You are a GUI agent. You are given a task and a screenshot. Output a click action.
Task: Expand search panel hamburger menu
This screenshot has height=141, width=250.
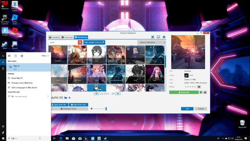coord(3,56)
